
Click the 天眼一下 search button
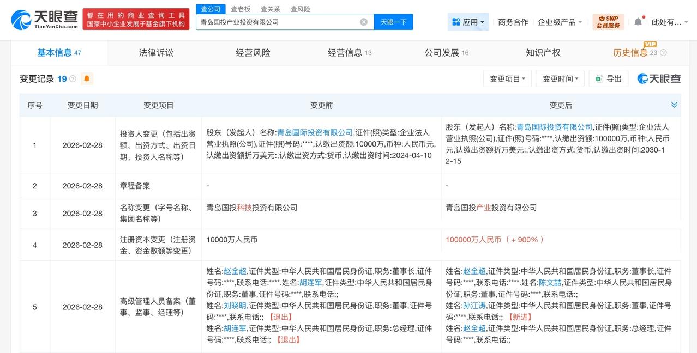point(393,22)
